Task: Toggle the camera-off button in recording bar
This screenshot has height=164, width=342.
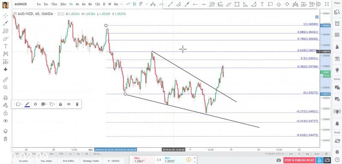Action: pyautogui.click(x=327, y=160)
